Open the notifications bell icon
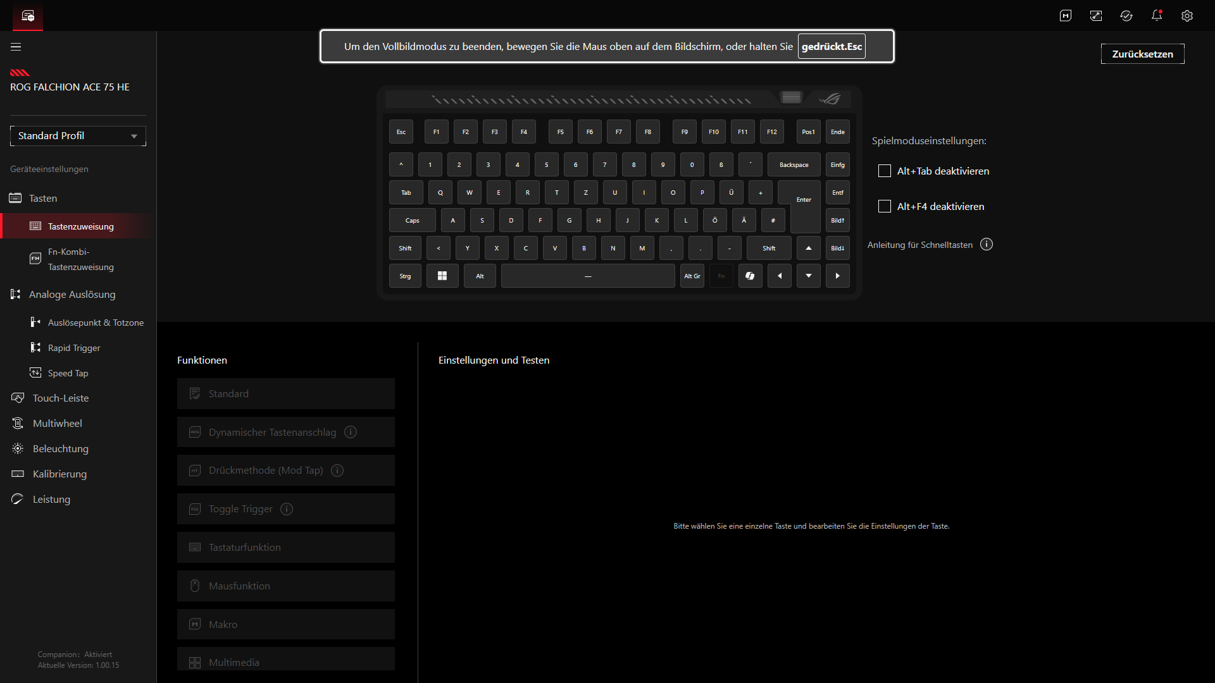The width and height of the screenshot is (1215, 683). (1157, 16)
